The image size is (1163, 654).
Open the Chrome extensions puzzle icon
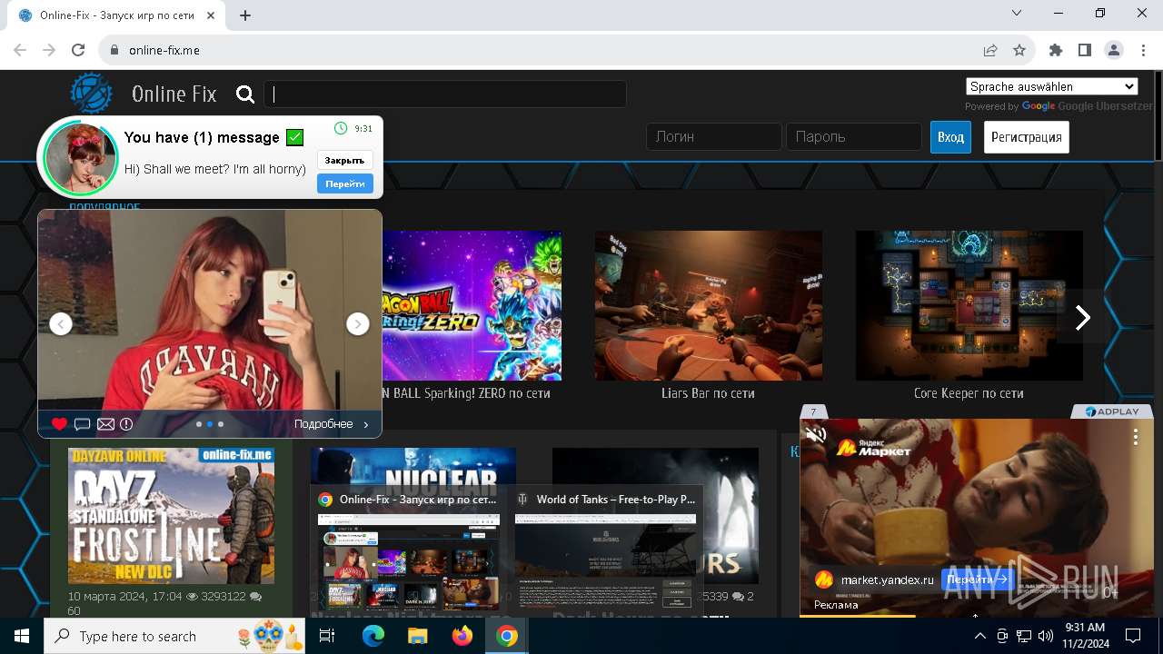coord(1055,50)
